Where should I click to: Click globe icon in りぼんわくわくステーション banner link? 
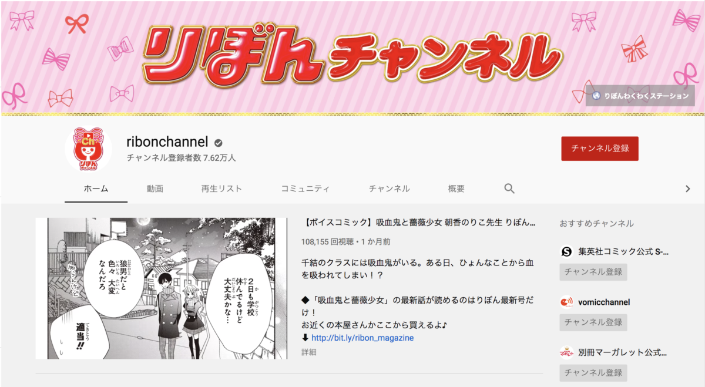[x=596, y=96]
